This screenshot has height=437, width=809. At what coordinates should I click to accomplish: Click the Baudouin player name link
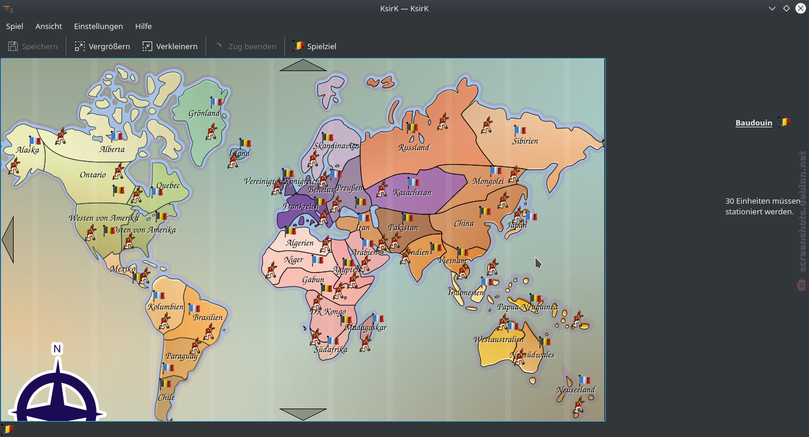click(754, 123)
